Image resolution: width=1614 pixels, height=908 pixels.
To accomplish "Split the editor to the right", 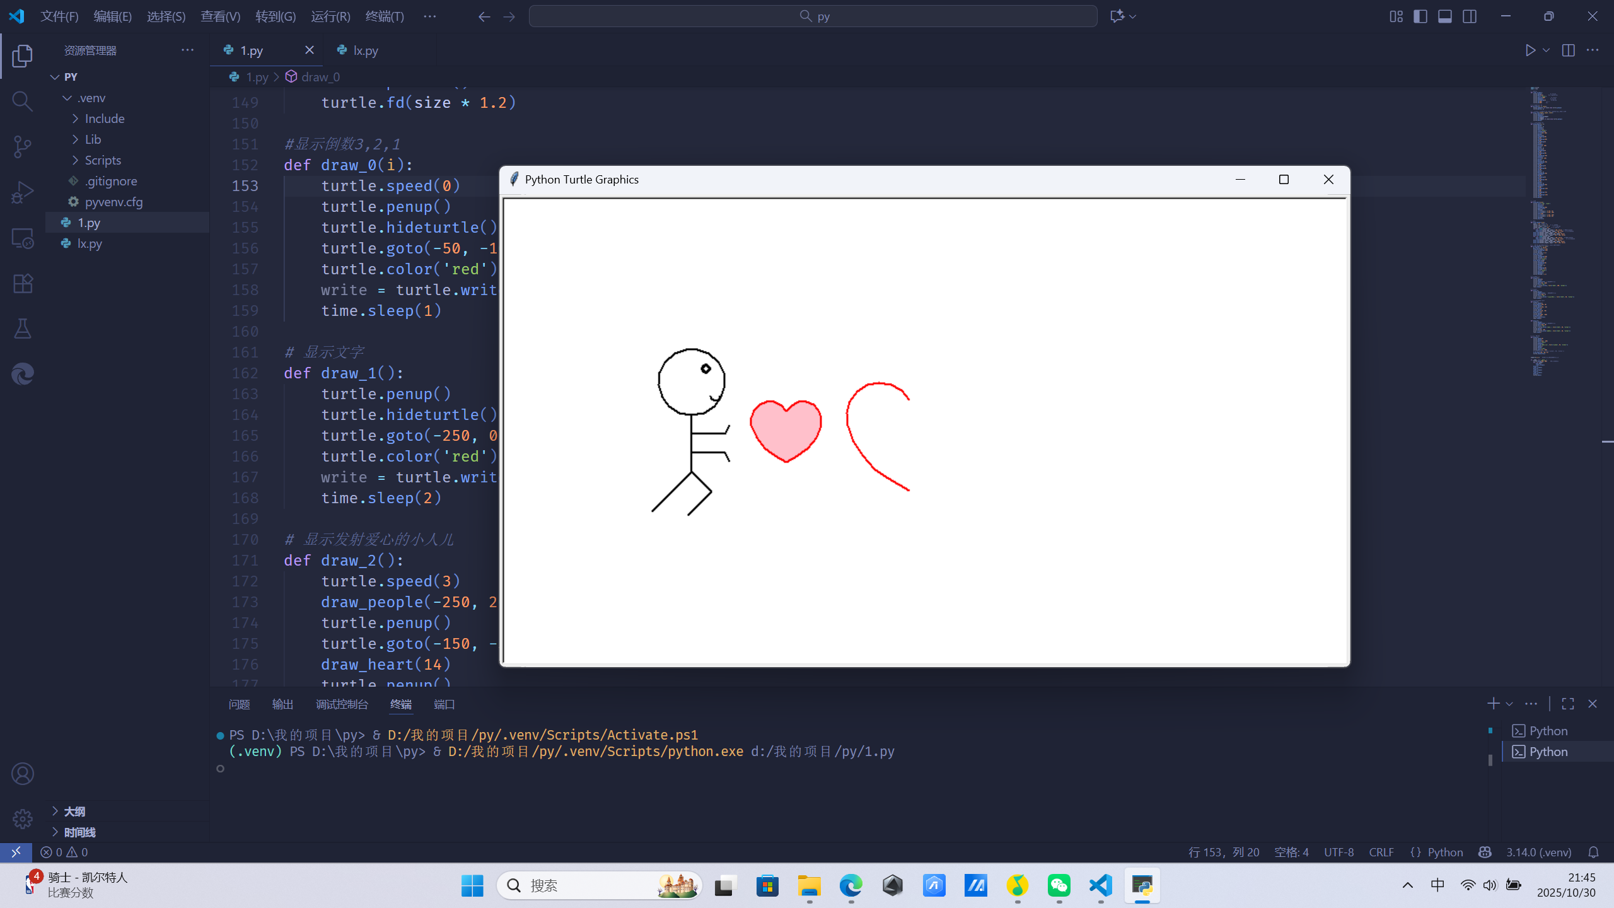I will [x=1568, y=50].
